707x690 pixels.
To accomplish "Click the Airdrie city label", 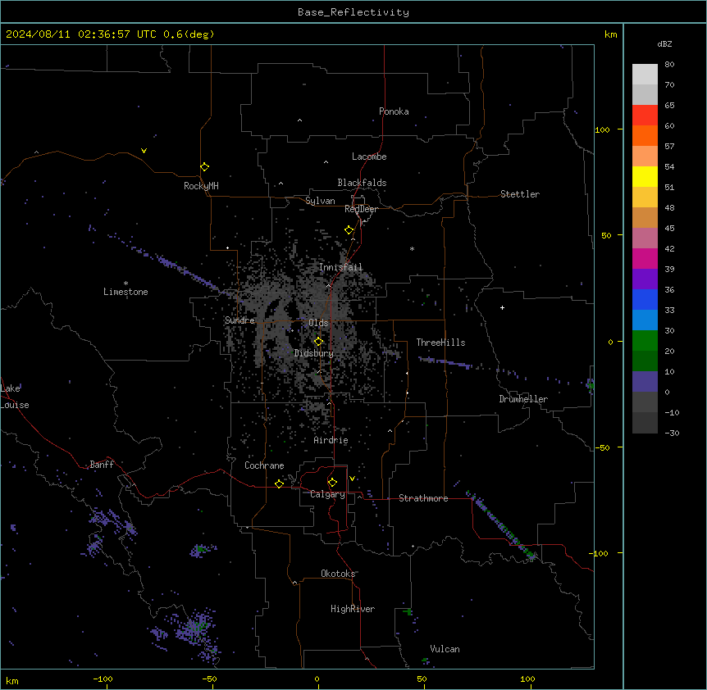I will coord(331,440).
